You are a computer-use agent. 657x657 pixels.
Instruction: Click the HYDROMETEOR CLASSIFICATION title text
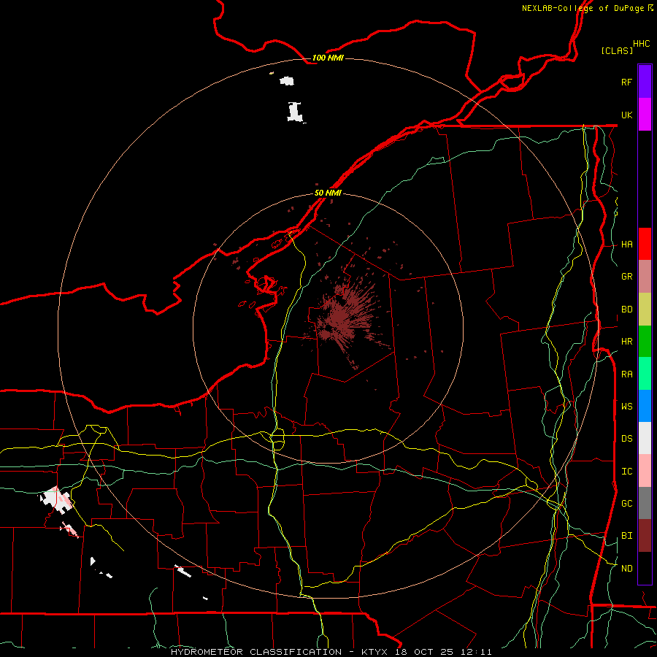(256, 652)
